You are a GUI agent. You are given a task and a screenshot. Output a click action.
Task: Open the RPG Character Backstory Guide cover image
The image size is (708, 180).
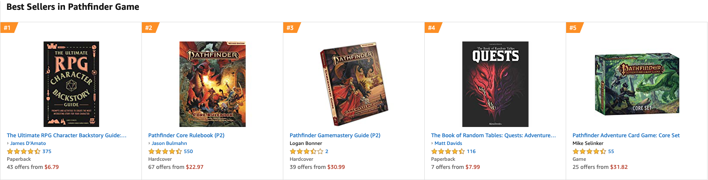click(71, 84)
